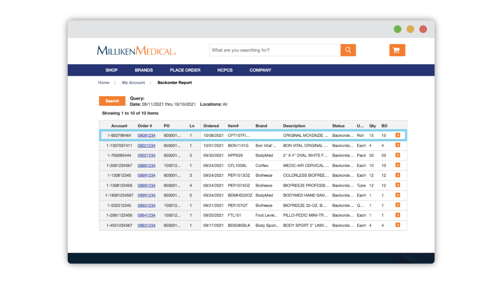Select item cell NPP629

235,155
